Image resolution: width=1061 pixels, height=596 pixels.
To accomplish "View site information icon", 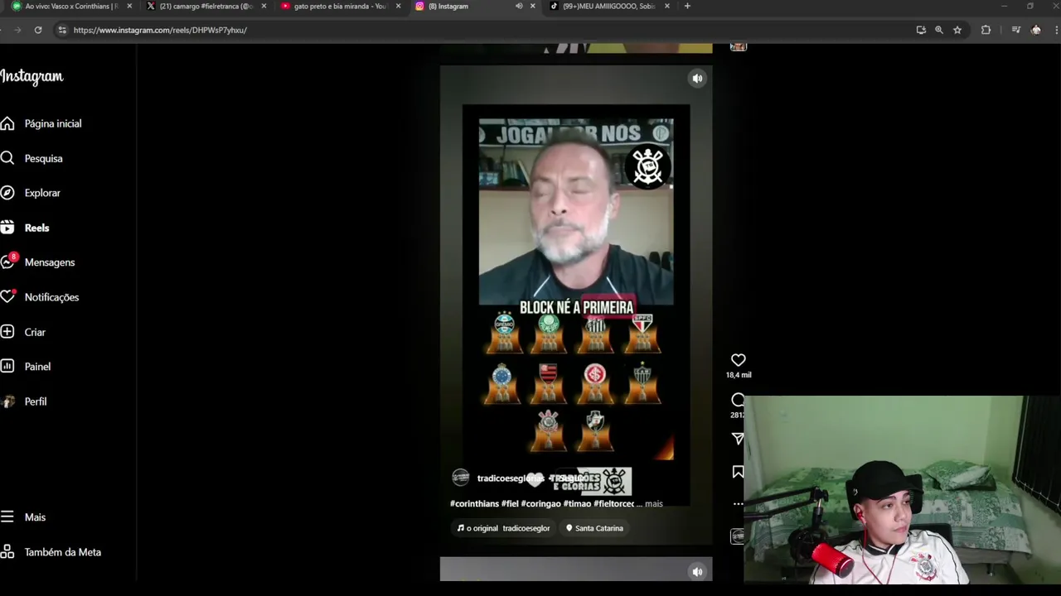I will click(61, 30).
